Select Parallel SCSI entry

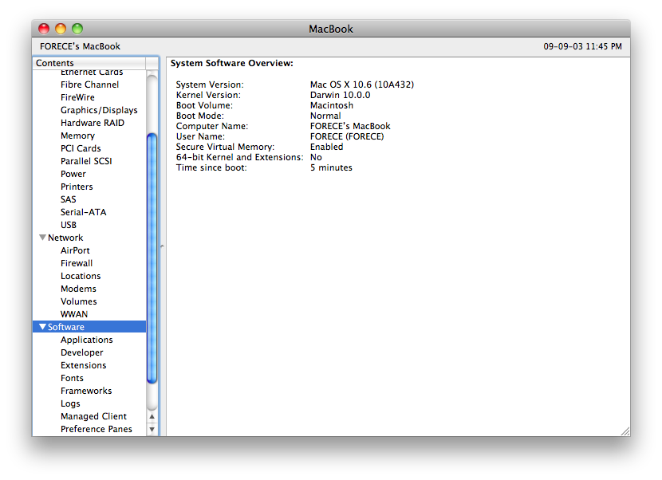[86, 161]
